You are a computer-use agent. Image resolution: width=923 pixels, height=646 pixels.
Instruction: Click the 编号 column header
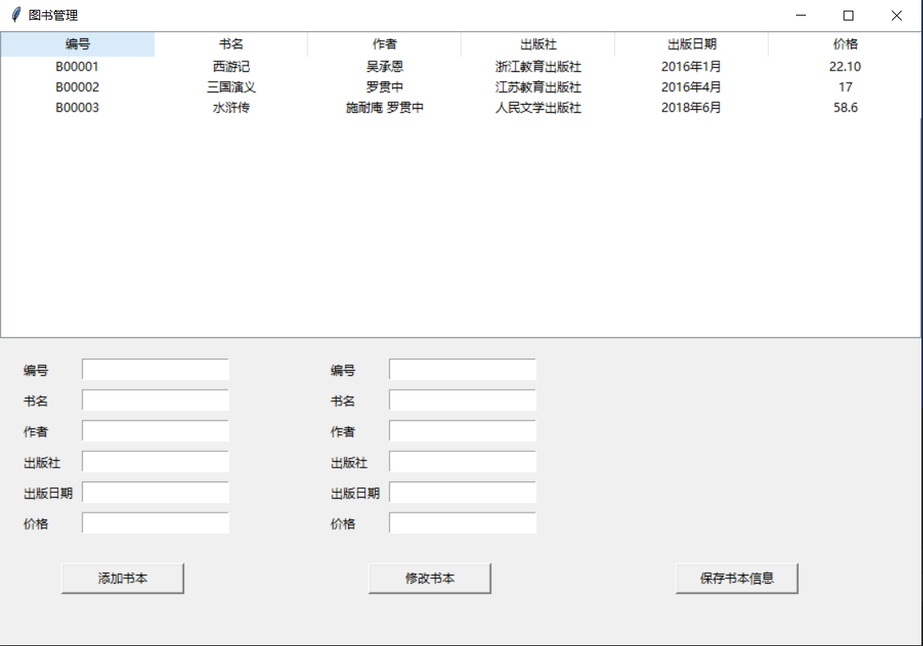pyautogui.click(x=77, y=43)
